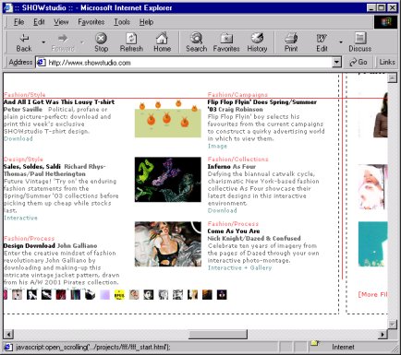Click the Image link under Flip Flop Flyin'
The width and height of the screenshot is (401, 355).
pos(217,146)
